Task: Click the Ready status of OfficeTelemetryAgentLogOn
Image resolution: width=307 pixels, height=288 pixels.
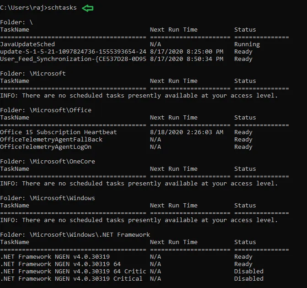Action: [243, 147]
